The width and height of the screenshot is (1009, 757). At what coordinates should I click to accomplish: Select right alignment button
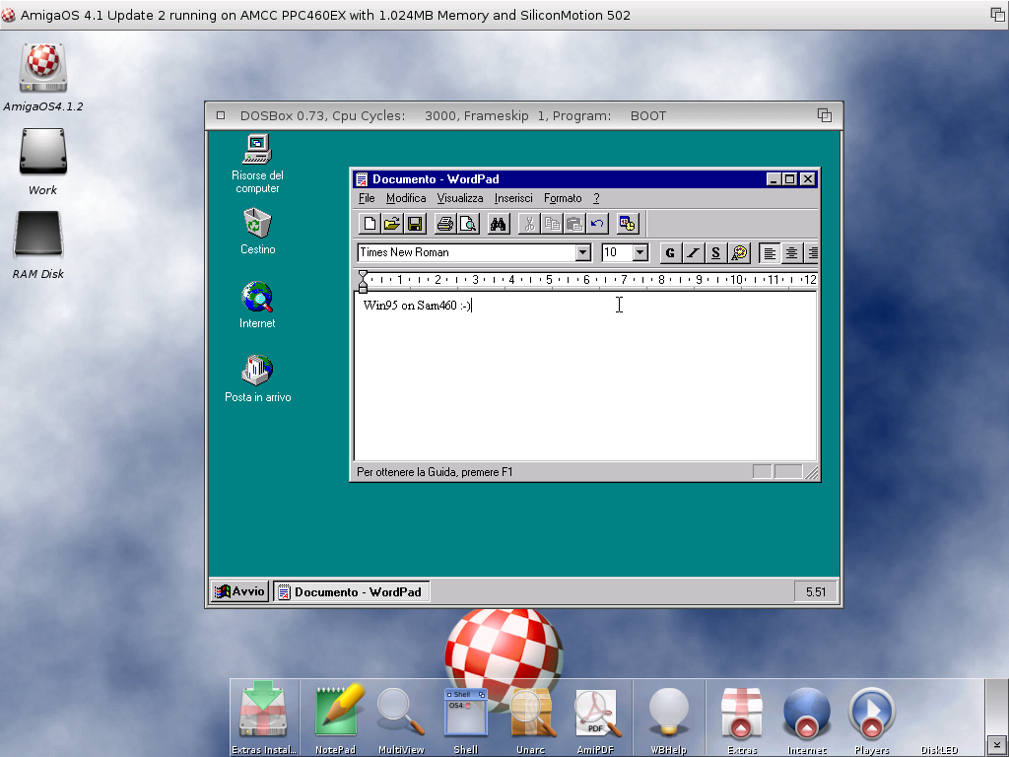812,253
